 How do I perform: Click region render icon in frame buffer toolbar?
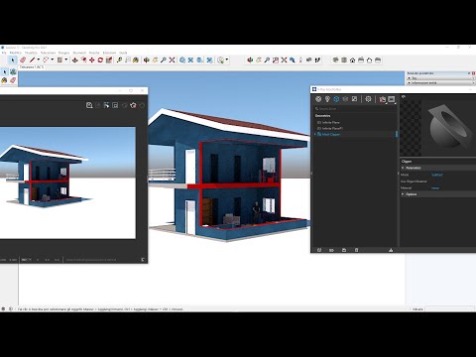point(115,105)
